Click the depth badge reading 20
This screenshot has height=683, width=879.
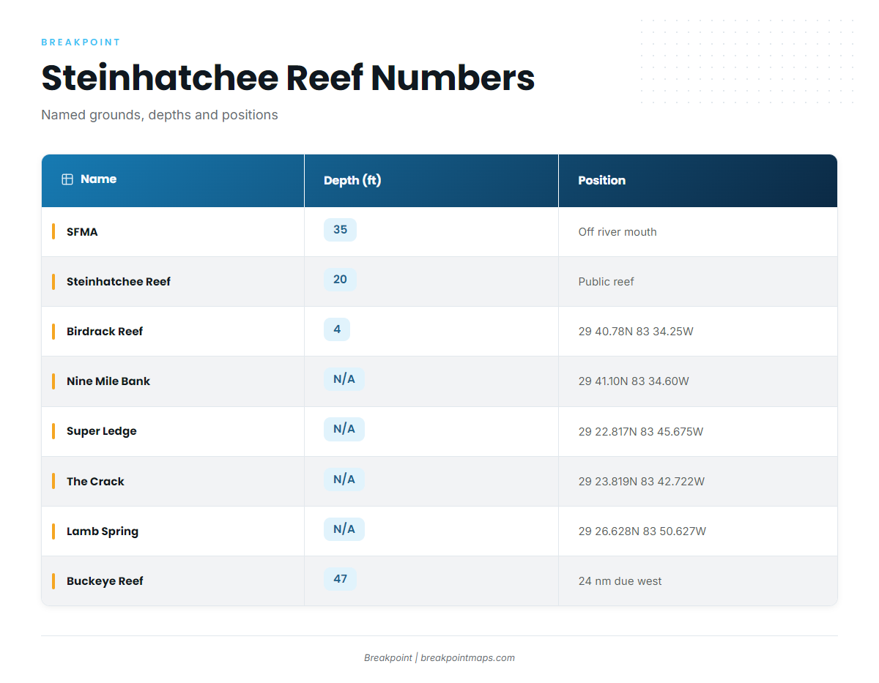(340, 280)
